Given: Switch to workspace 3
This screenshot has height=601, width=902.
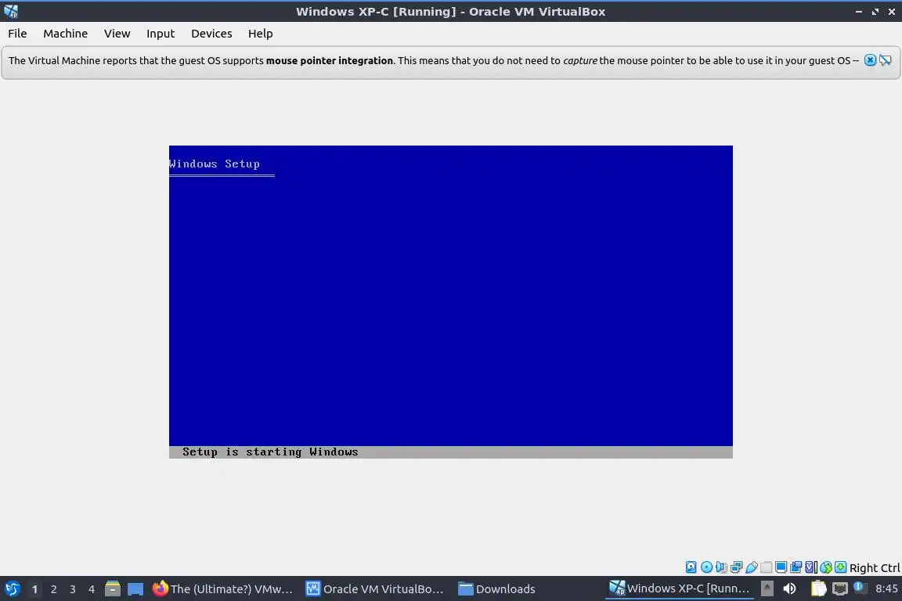Looking at the screenshot, I should pos(73,589).
